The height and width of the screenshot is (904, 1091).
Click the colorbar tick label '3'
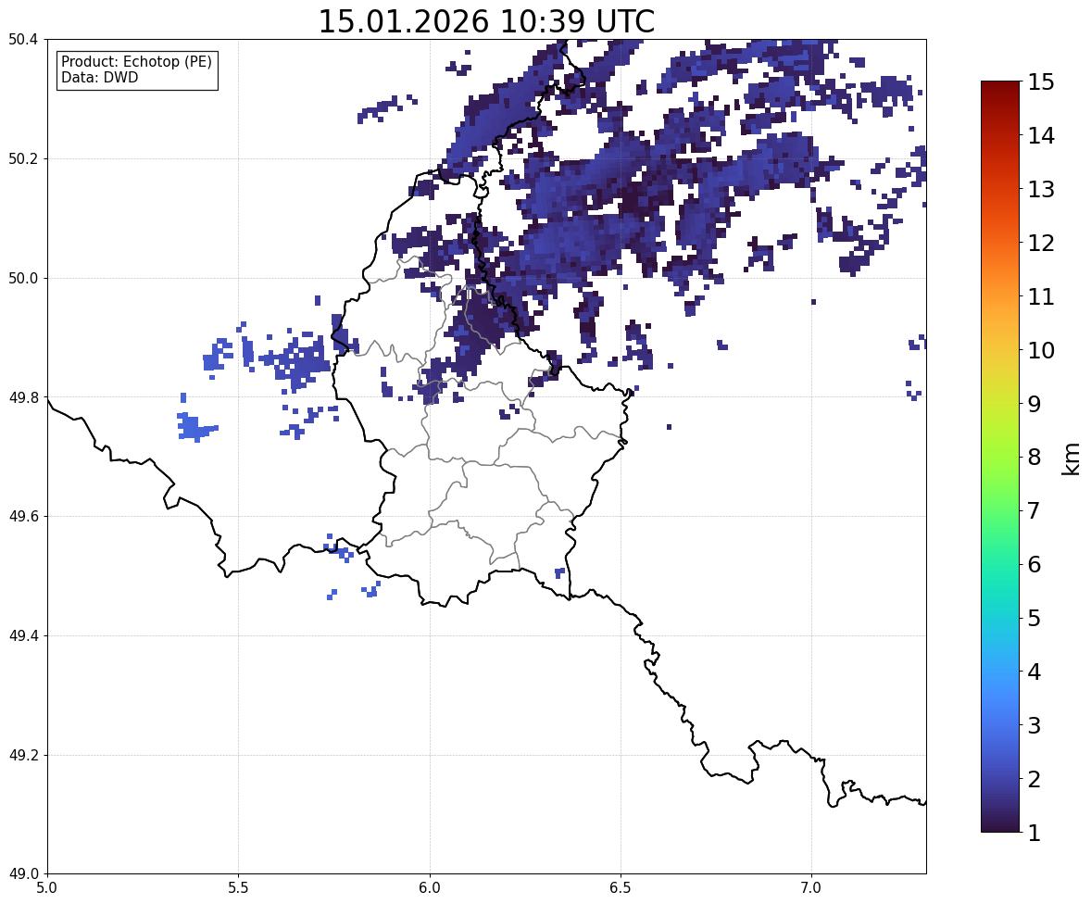[x=1035, y=725]
